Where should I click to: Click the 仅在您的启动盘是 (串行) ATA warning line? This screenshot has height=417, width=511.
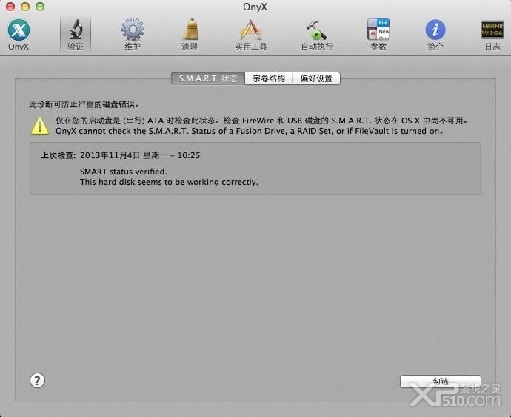262,121
